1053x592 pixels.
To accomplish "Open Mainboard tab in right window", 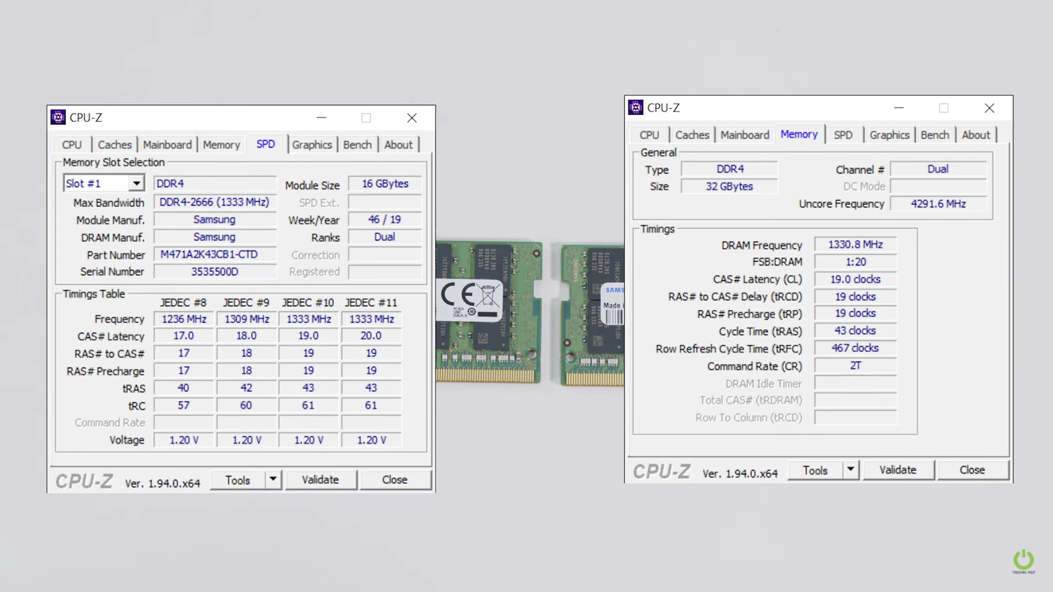I will pos(745,135).
